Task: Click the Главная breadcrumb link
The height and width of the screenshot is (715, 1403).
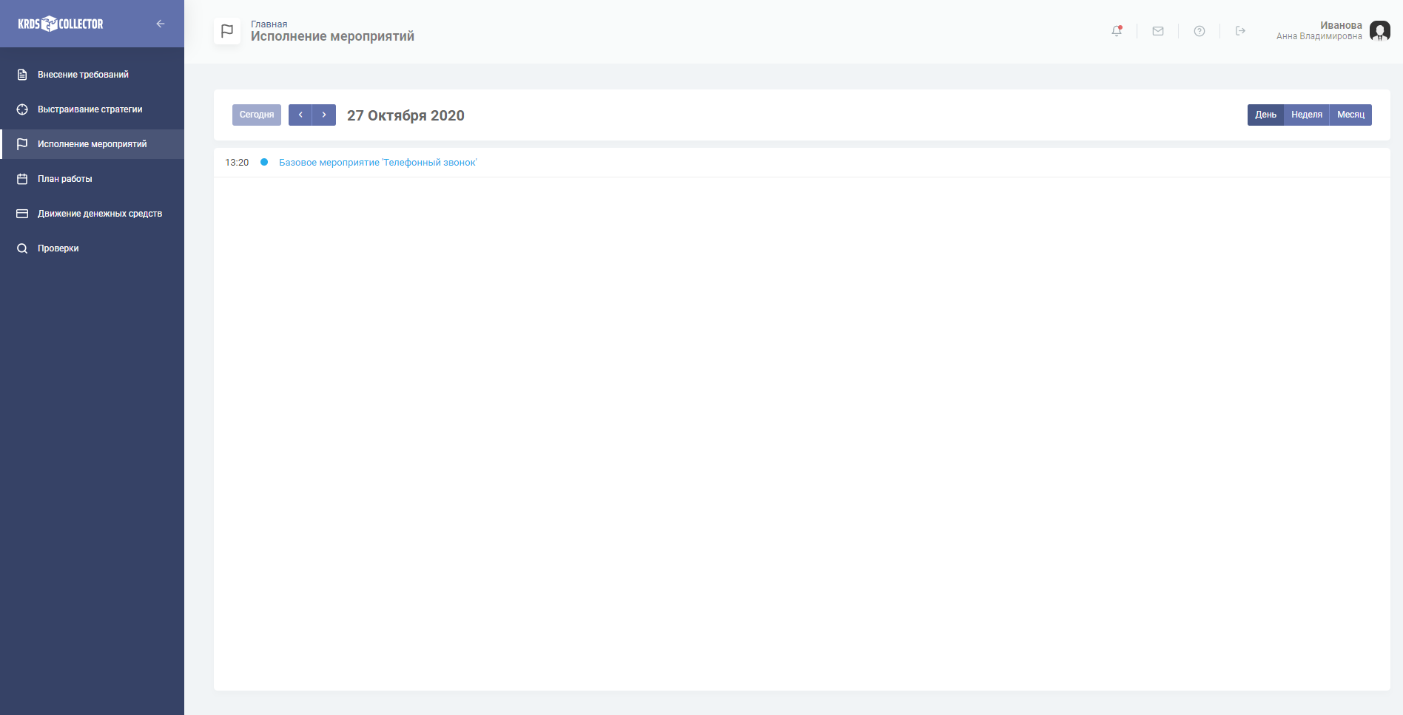Action: pyautogui.click(x=269, y=24)
